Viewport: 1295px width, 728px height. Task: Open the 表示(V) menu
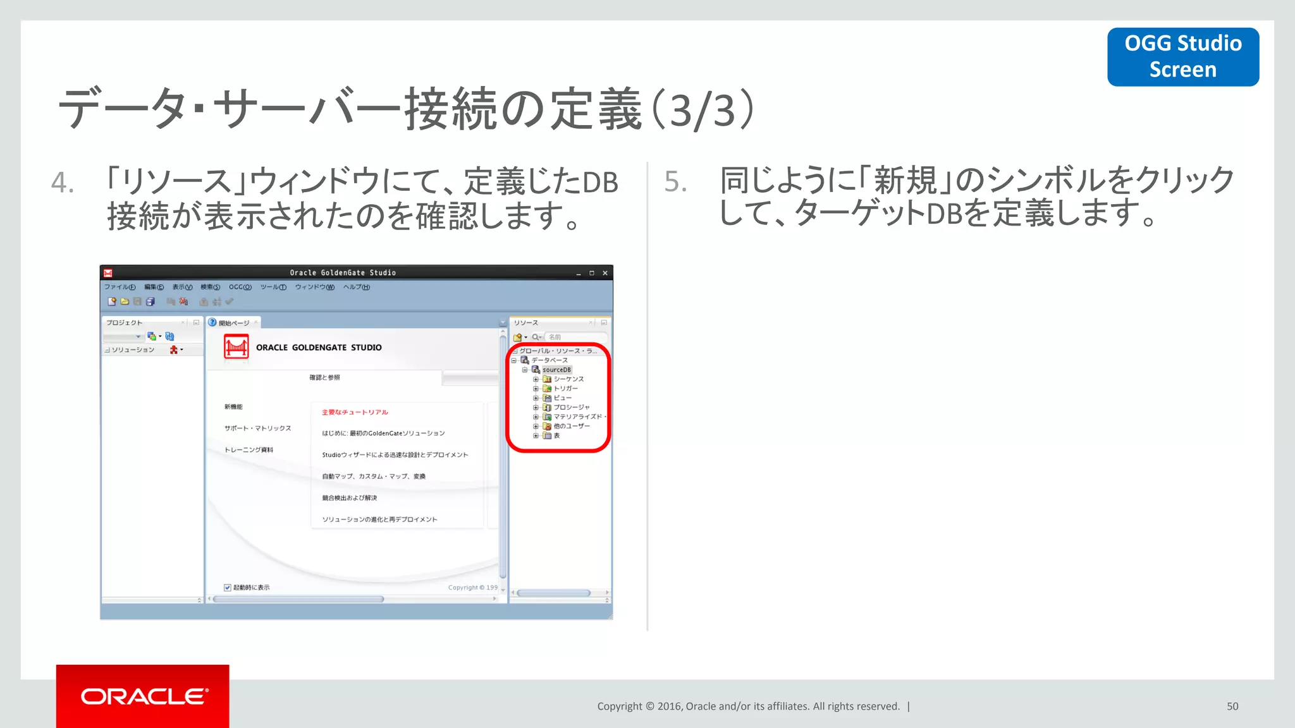click(x=182, y=287)
